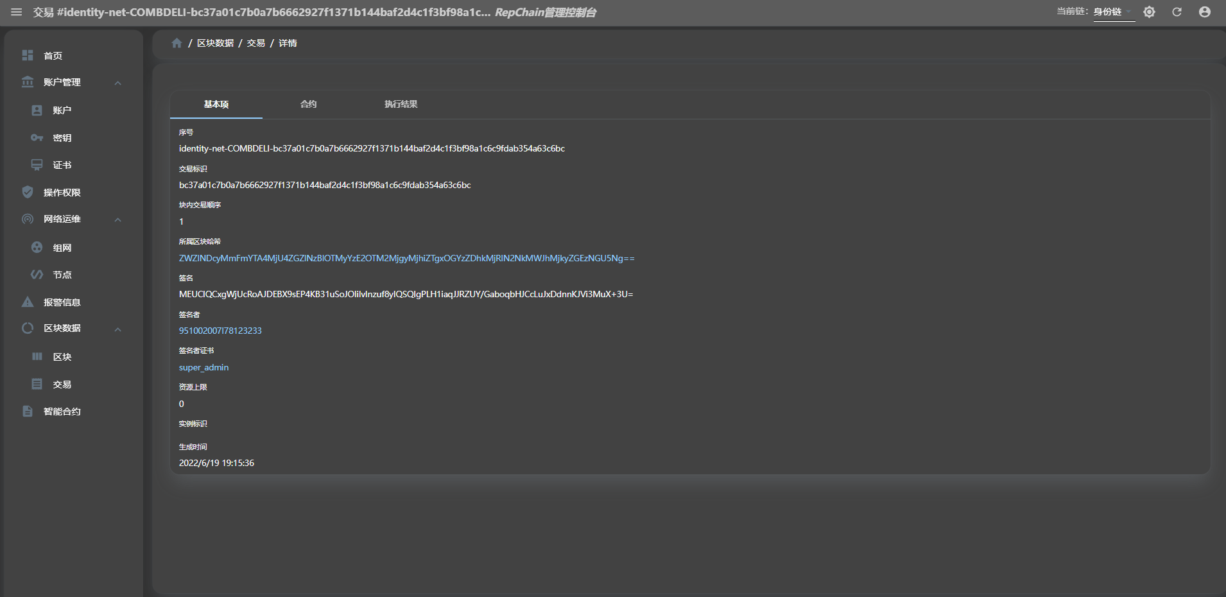The height and width of the screenshot is (597, 1226).
Task: Click the 区块 block icon
Action: (x=37, y=356)
